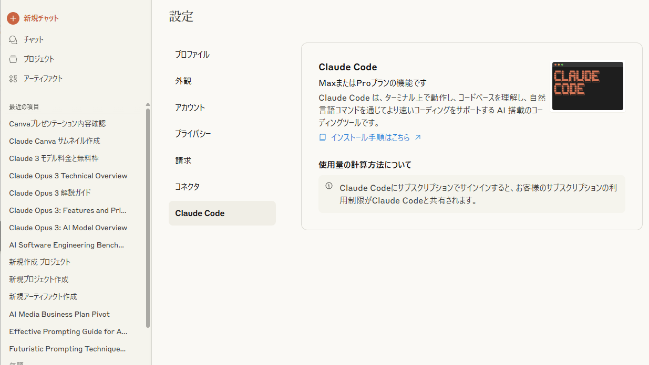Click the projects folder icon in sidebar
Viewport: 649px width, 365px height.
pos(13,59)
